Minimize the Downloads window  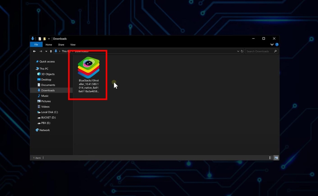click(253, 38)
